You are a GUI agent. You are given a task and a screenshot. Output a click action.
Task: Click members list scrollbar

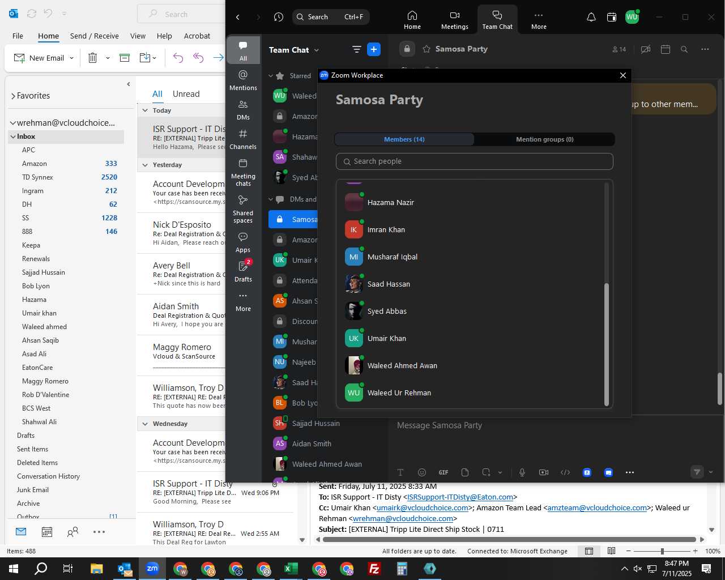[x=607, y=344]
